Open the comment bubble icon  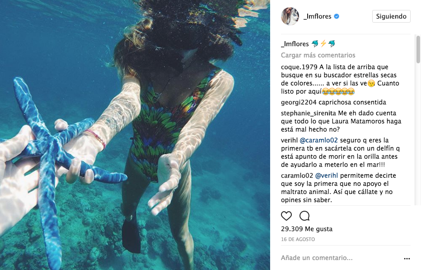304,216
